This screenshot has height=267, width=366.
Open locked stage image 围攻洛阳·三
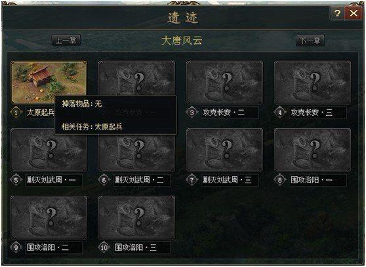(137, 217)
